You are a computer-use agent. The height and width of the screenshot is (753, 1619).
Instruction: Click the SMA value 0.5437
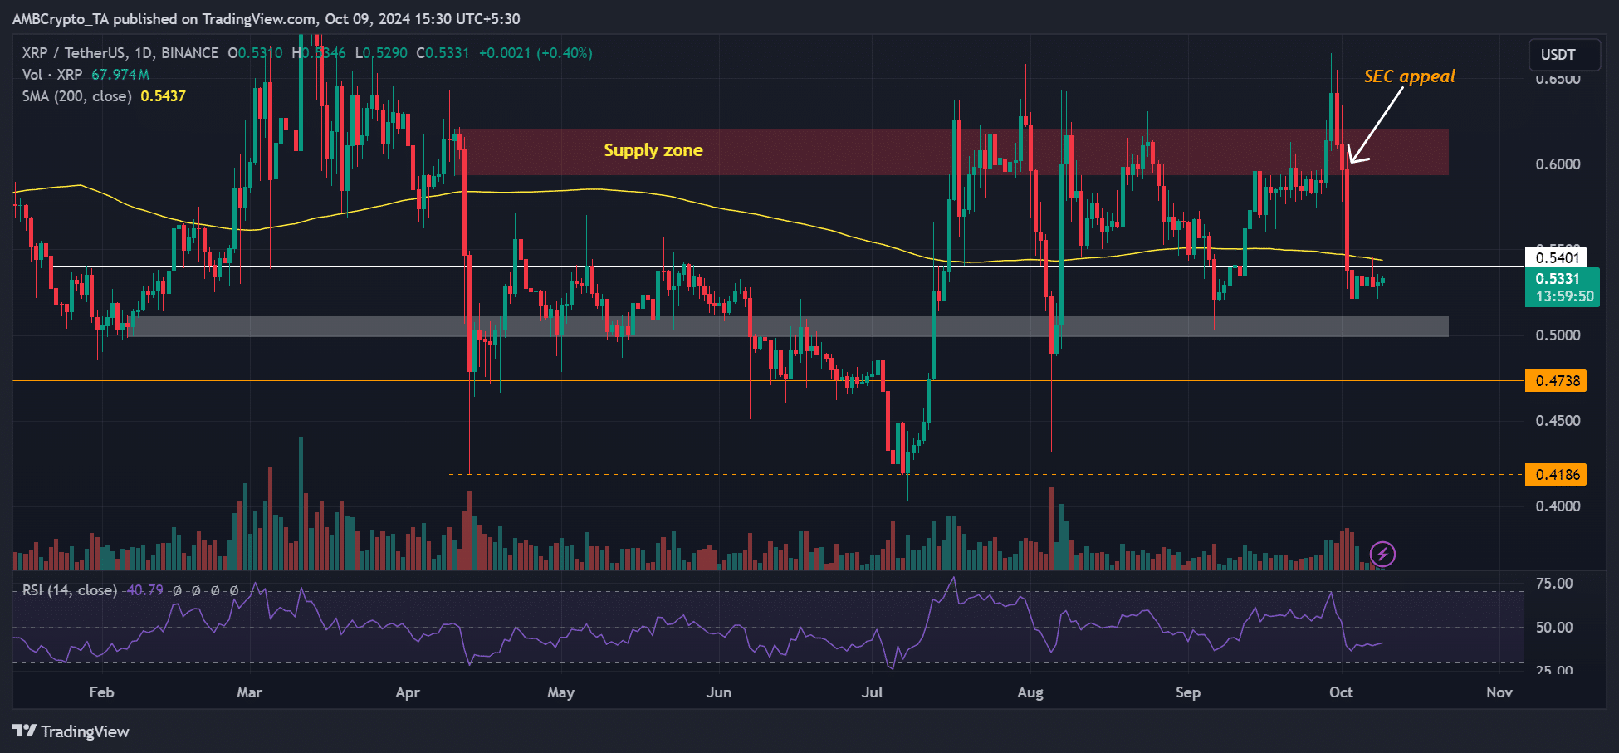[x=164, y=96]
